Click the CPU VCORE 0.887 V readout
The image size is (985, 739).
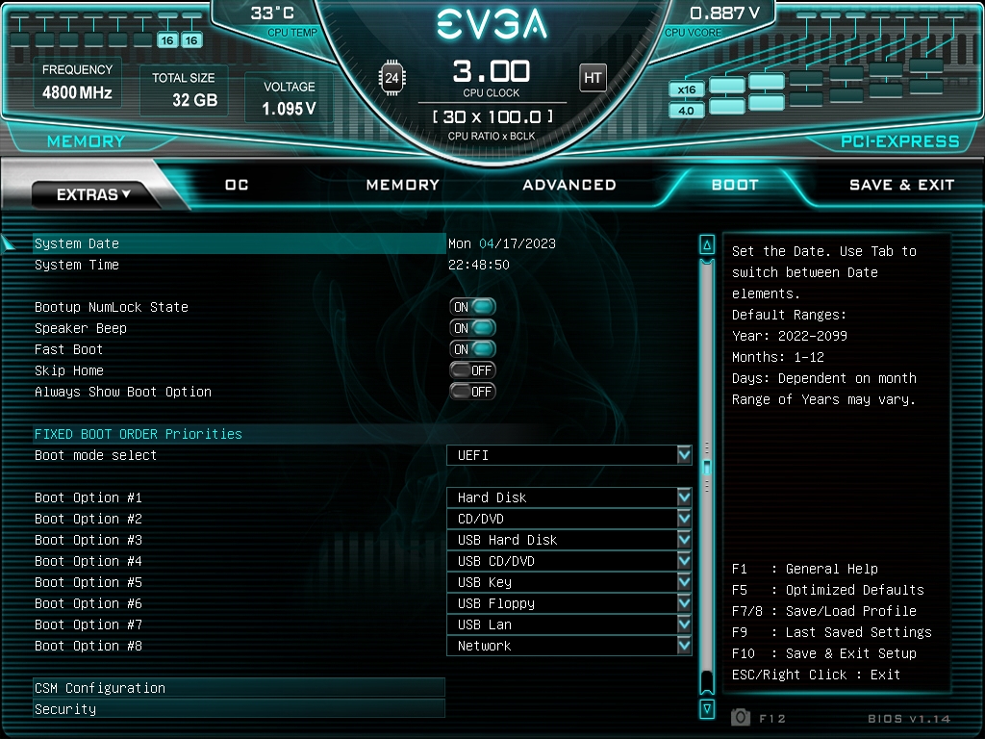713,21
